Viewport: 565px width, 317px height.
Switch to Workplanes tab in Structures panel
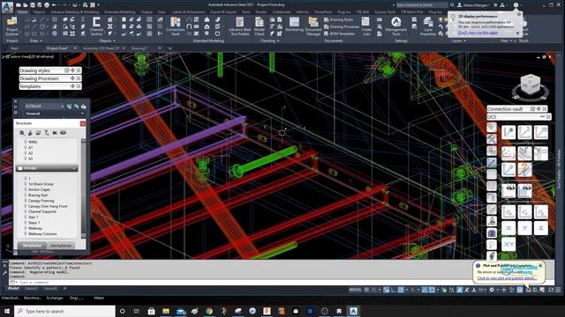coord(61,246)
